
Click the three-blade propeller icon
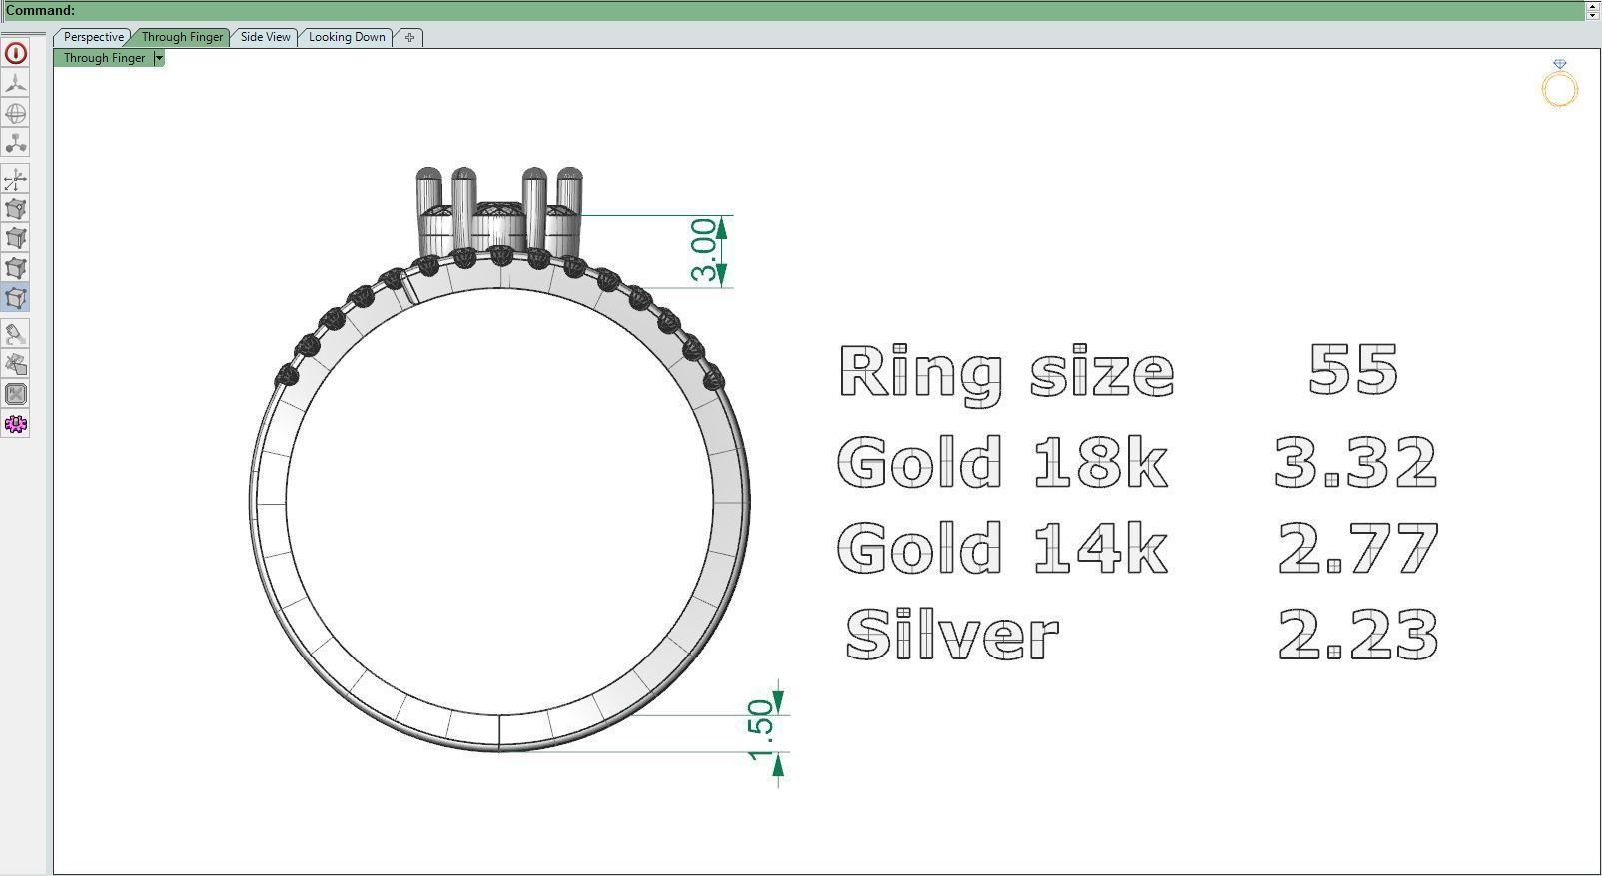click(x=16, y=84)
